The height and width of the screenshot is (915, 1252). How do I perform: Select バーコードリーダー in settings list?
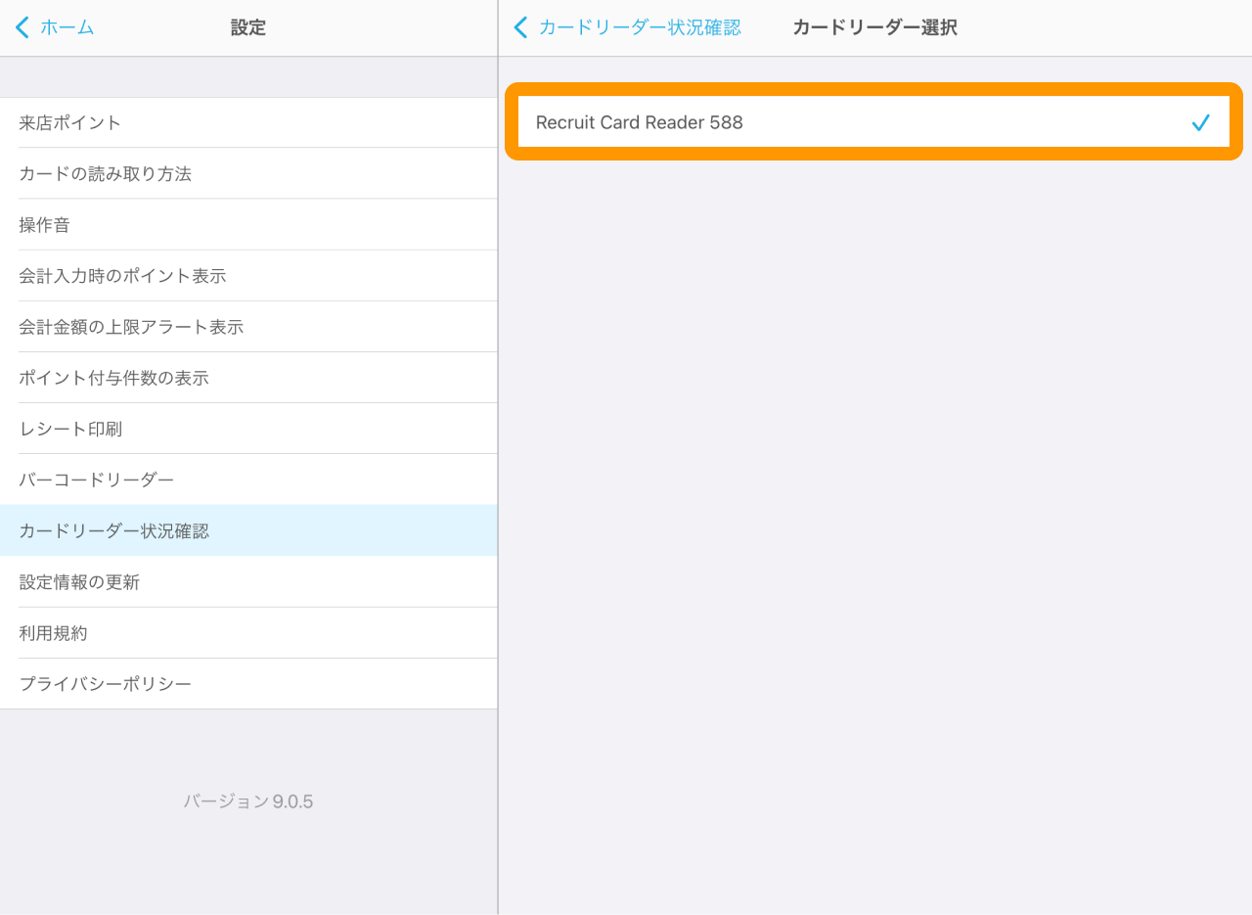(x=248, y=479)
